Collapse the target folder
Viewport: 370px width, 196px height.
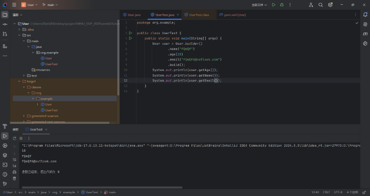(x=19, y=82)
